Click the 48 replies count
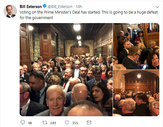The image size is (163, 127). click(30, 123)
